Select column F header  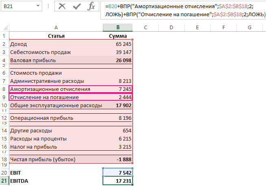tap(223, 28)
